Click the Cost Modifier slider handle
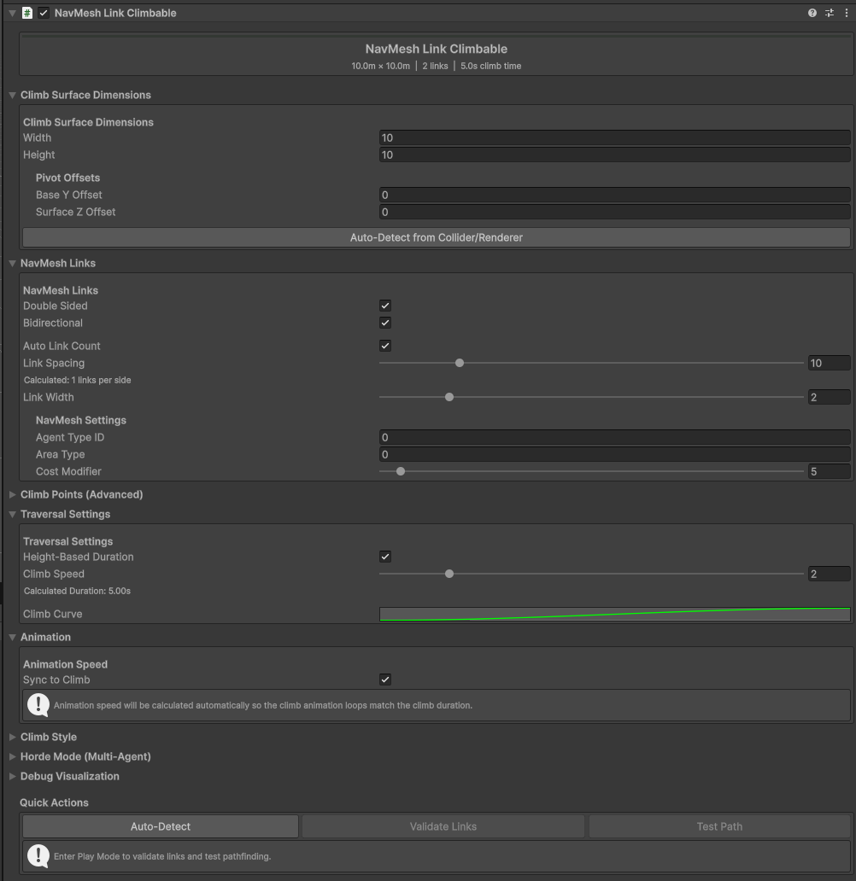Viewport: 856px width, 881px height. point(401,471)
